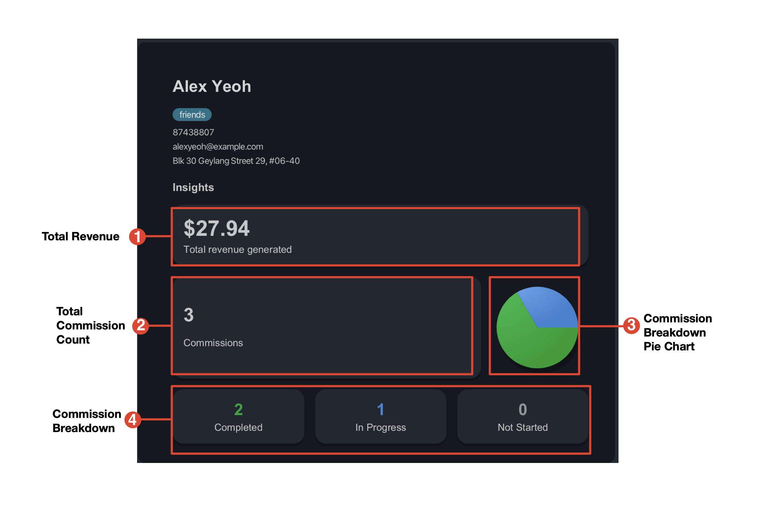Click the green Completed count of 2
The width and height of the screenshot is (772, 508).
tap(238, 409)
